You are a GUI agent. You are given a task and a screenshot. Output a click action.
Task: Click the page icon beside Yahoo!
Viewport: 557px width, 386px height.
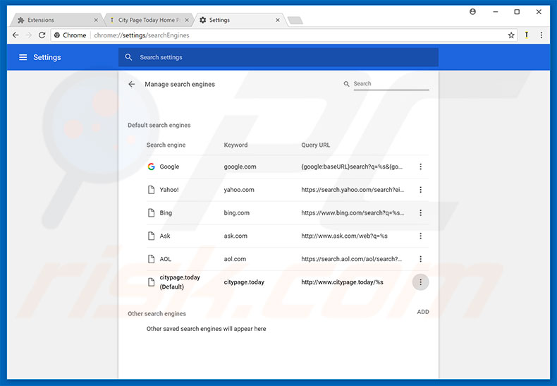pos(152,190)
